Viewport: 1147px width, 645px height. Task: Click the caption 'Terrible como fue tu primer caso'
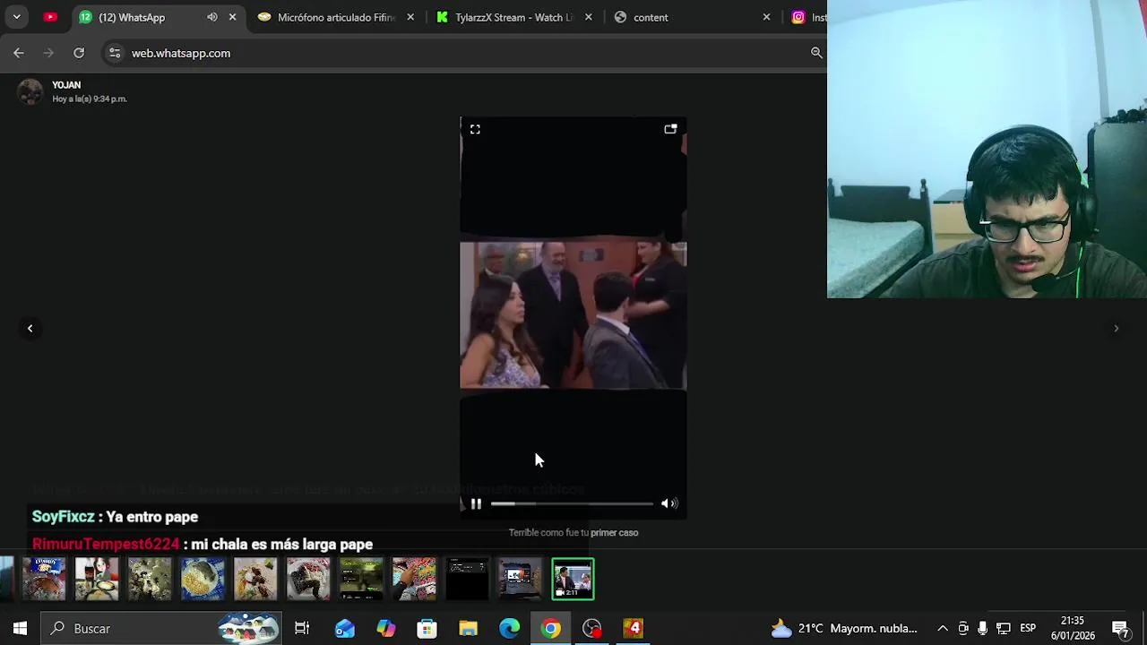point(573,532)
